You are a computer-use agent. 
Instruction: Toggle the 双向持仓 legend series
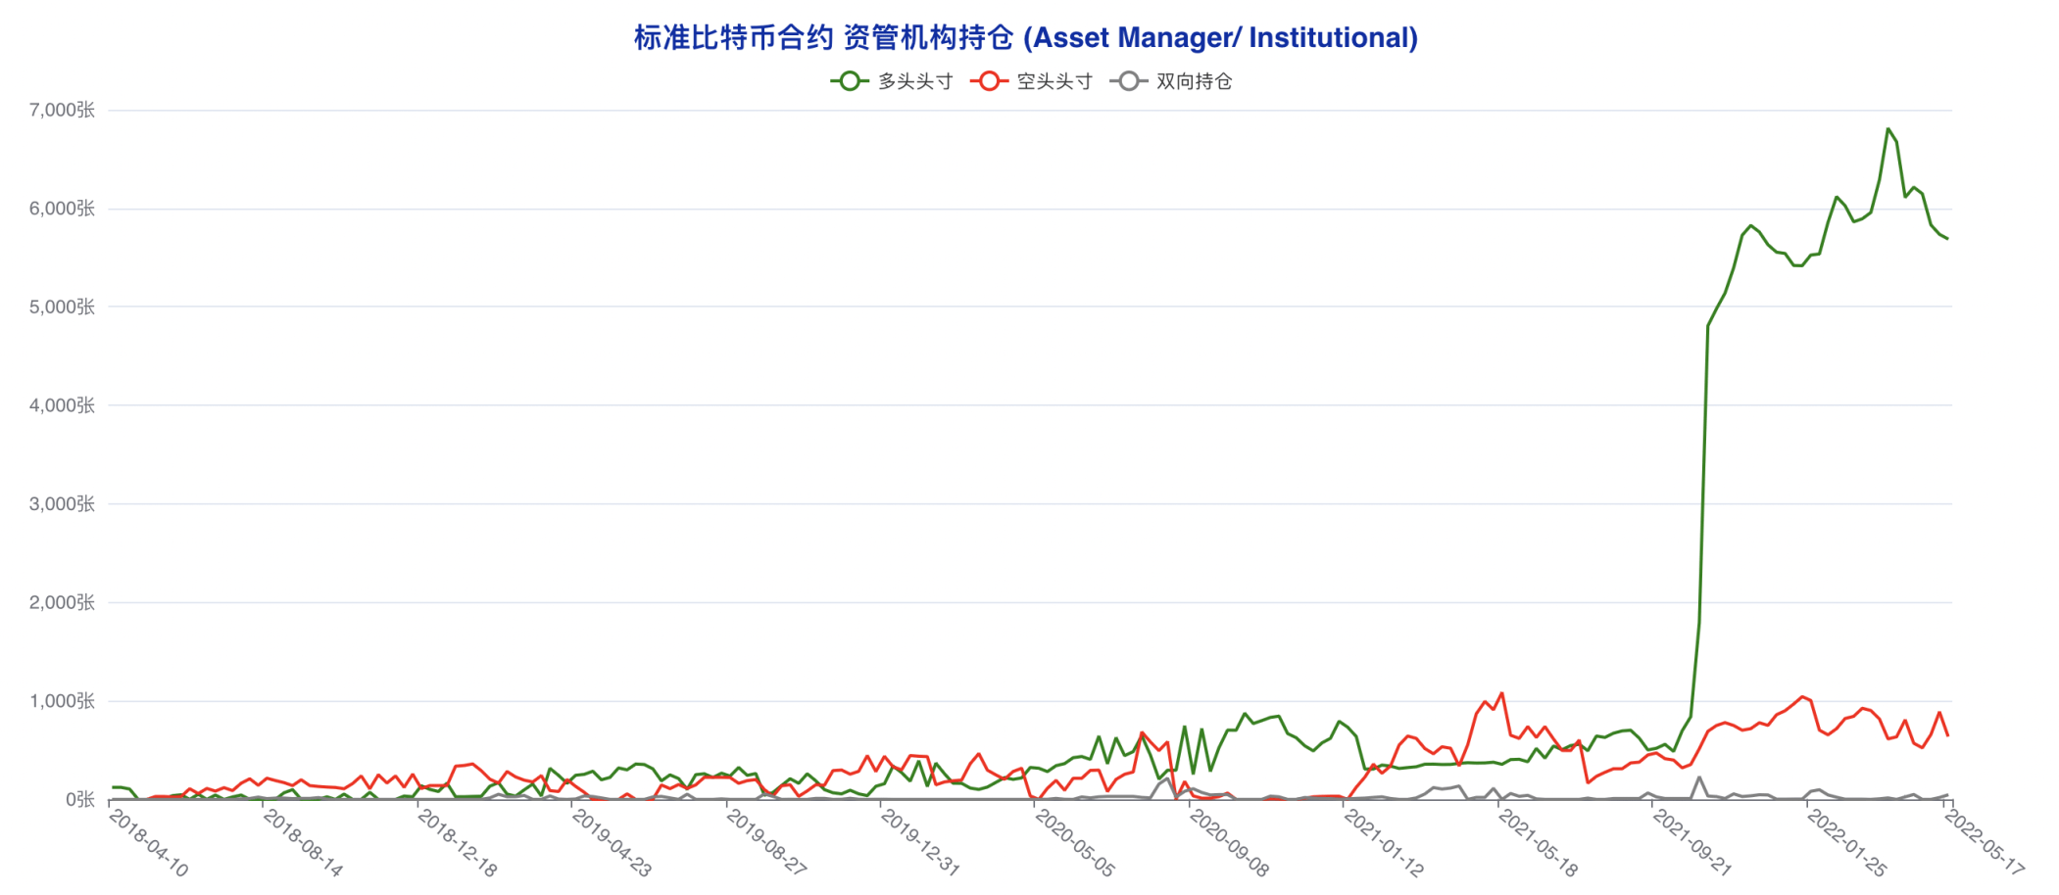(x=1170, y=81)
